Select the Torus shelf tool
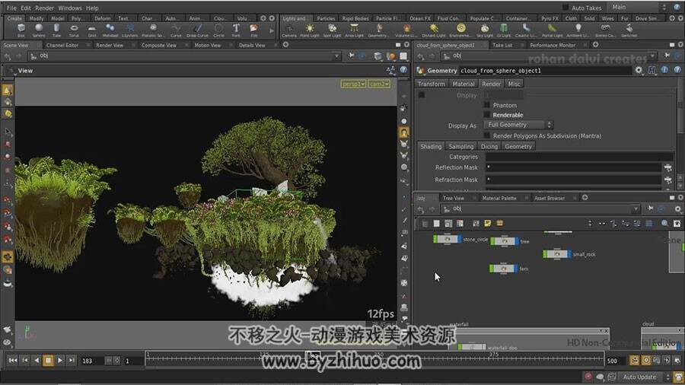The height and width of the screenshot is (385, 685). pos(74,30)
